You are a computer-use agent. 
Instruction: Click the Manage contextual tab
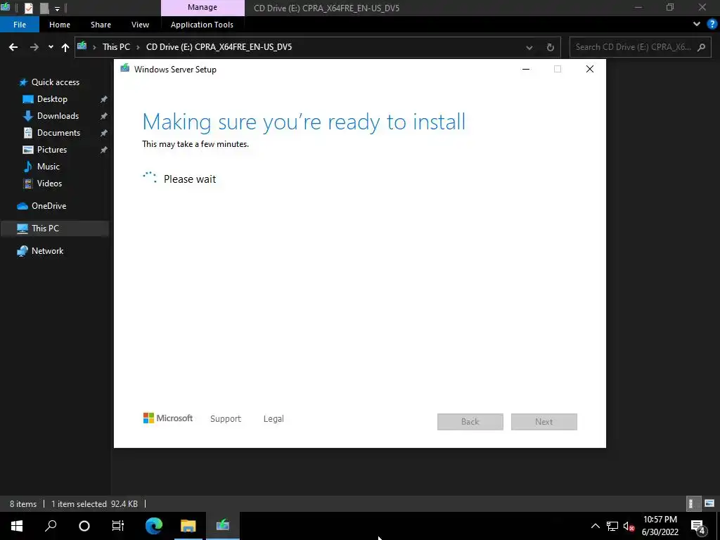point(202,7)
